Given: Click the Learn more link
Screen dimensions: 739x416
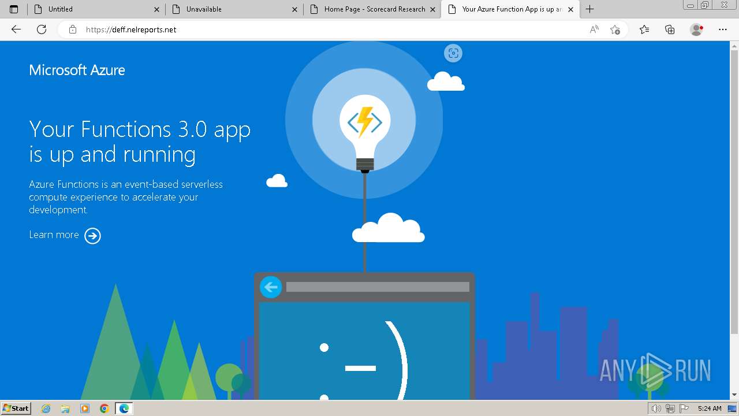Looking at the screenshot, I should (x=54, y=235).
